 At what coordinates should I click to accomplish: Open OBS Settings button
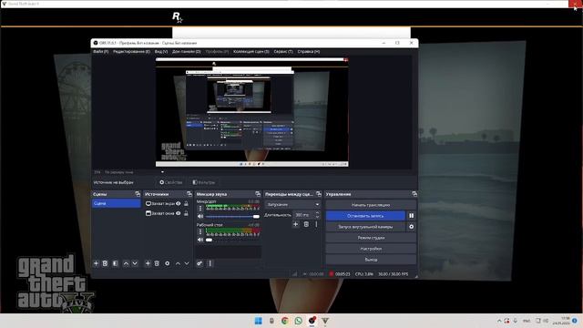[x=371, y=249]
